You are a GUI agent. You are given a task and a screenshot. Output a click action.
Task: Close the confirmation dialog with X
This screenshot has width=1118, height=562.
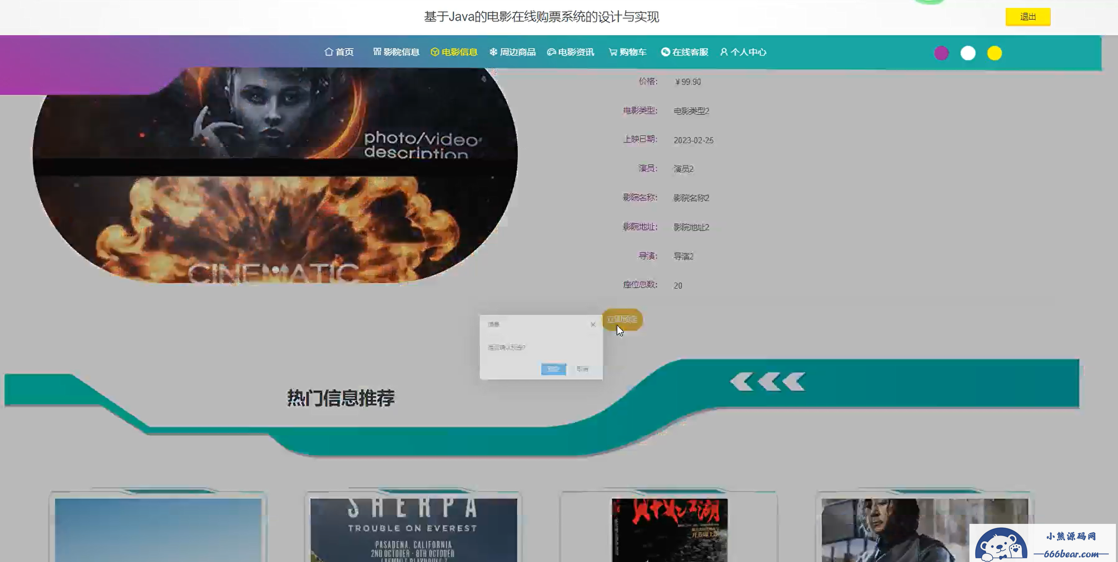point(593,325)
